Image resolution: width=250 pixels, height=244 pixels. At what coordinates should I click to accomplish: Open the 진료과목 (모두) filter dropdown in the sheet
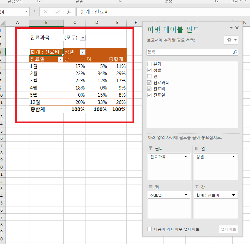tap(83, 38)
